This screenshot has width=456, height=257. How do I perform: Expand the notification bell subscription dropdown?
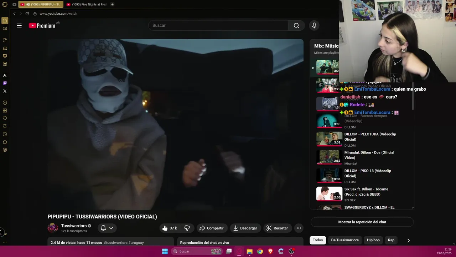click(107, 228)
